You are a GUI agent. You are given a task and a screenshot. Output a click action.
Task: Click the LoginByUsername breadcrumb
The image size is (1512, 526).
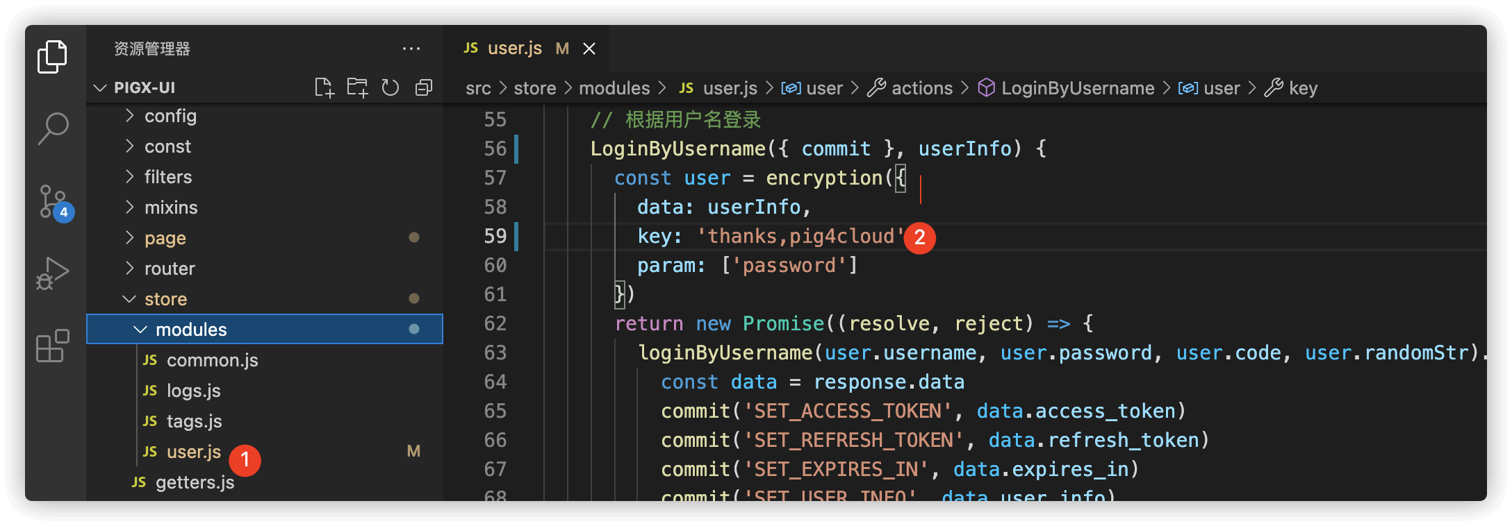tap(1077, 88)
